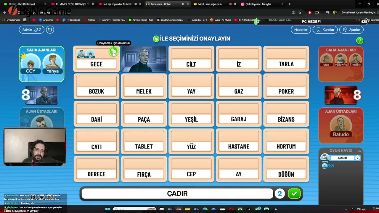
Task: Open the Suno | AI Music bookmark
Action: (221, 20)
